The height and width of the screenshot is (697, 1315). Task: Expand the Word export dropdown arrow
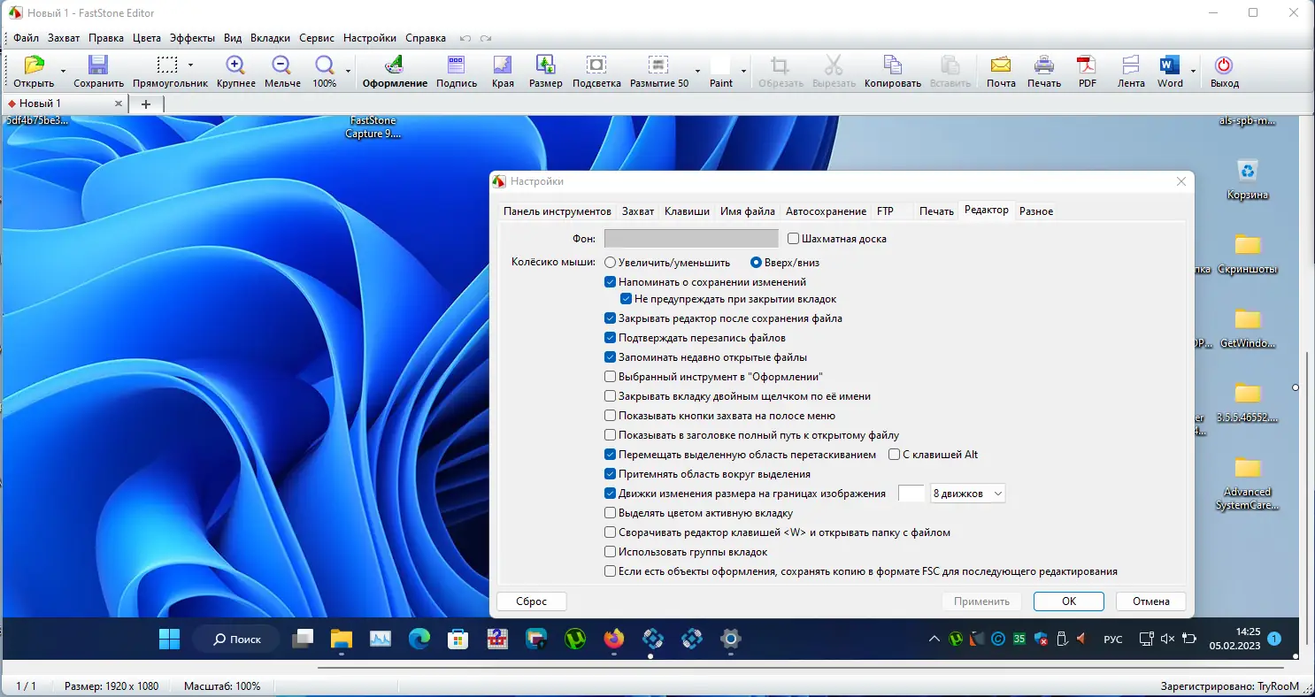(1194, 71)
